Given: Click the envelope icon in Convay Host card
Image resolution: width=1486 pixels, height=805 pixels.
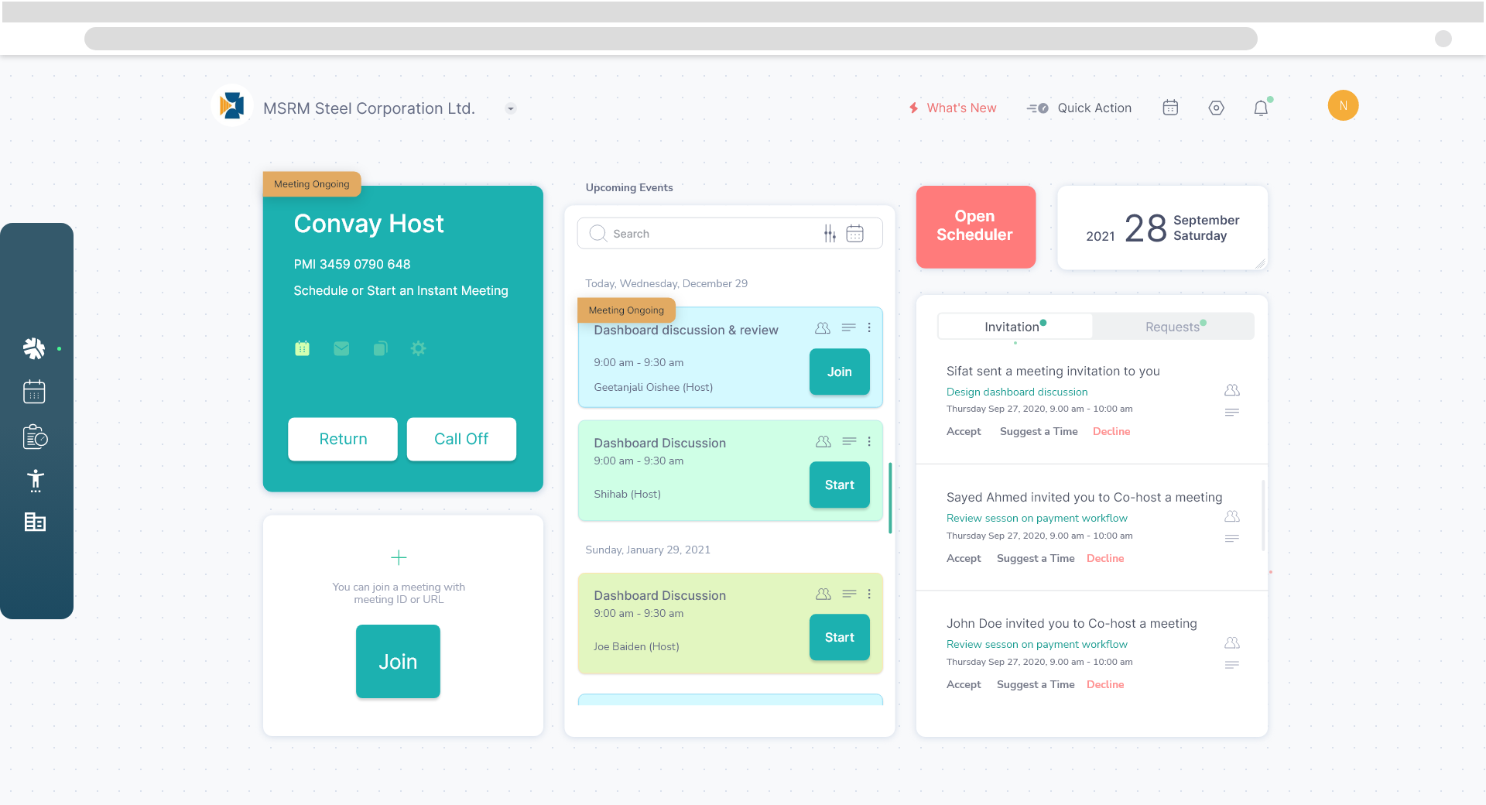Looking at the screenshot, I should point(341,349).
